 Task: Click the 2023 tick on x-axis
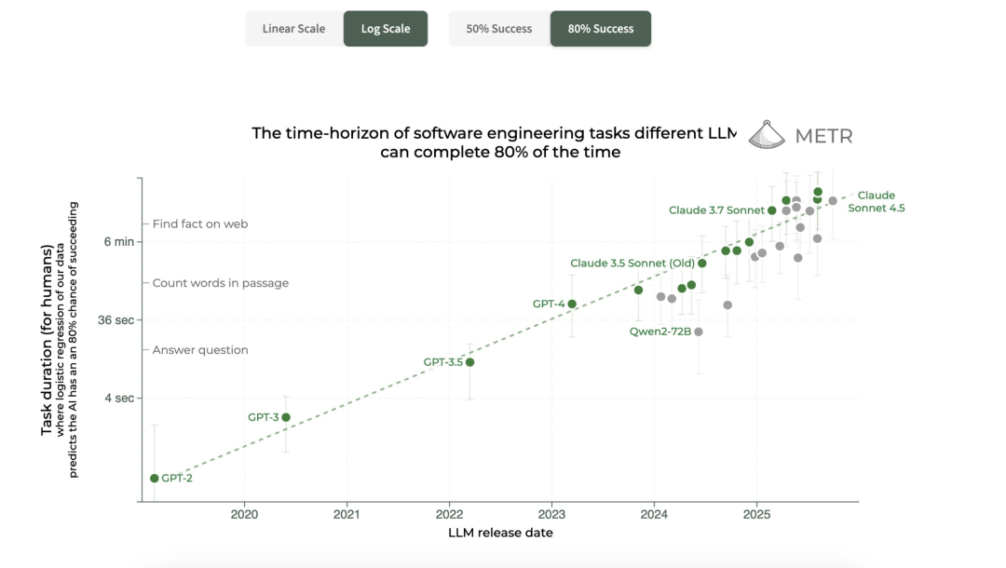[x=551, y=514]
